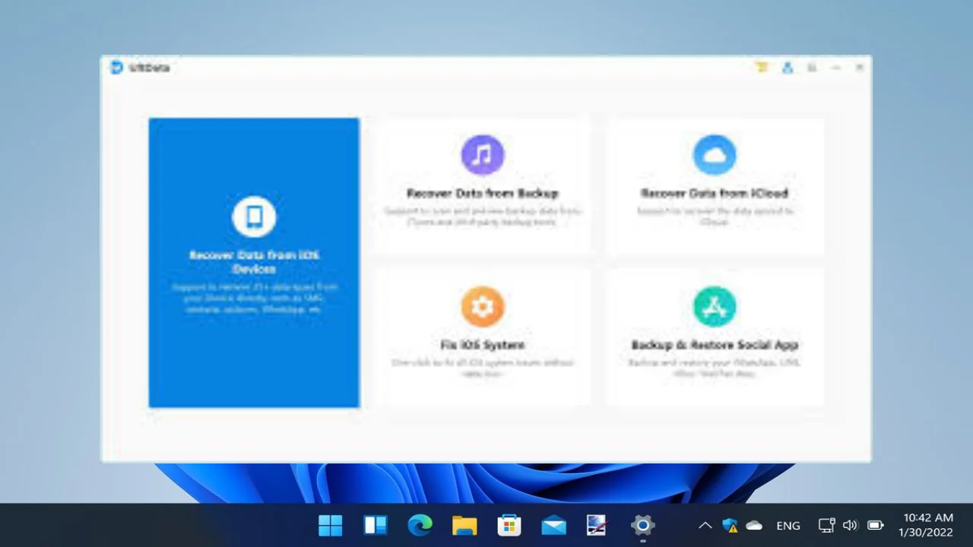This screenshot has height=547, width=973.
Task: Open the Mail app on the taskbar
Action: 553,525
